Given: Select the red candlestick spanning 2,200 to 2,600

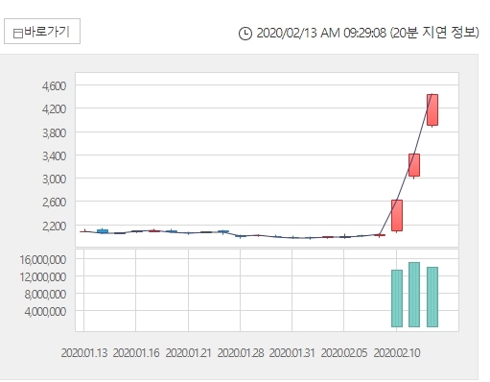Looking at the screenshot, I should tap(397, 215).
